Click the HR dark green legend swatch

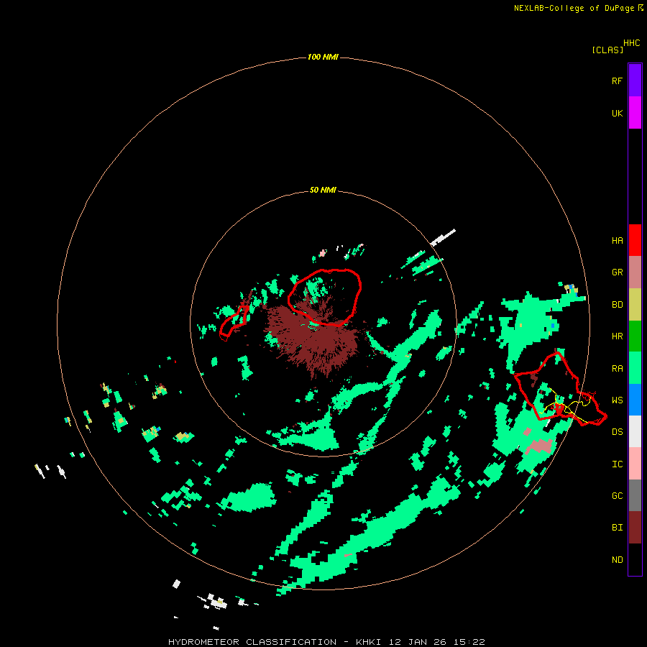pyautogui.click(x=635, y=336)
